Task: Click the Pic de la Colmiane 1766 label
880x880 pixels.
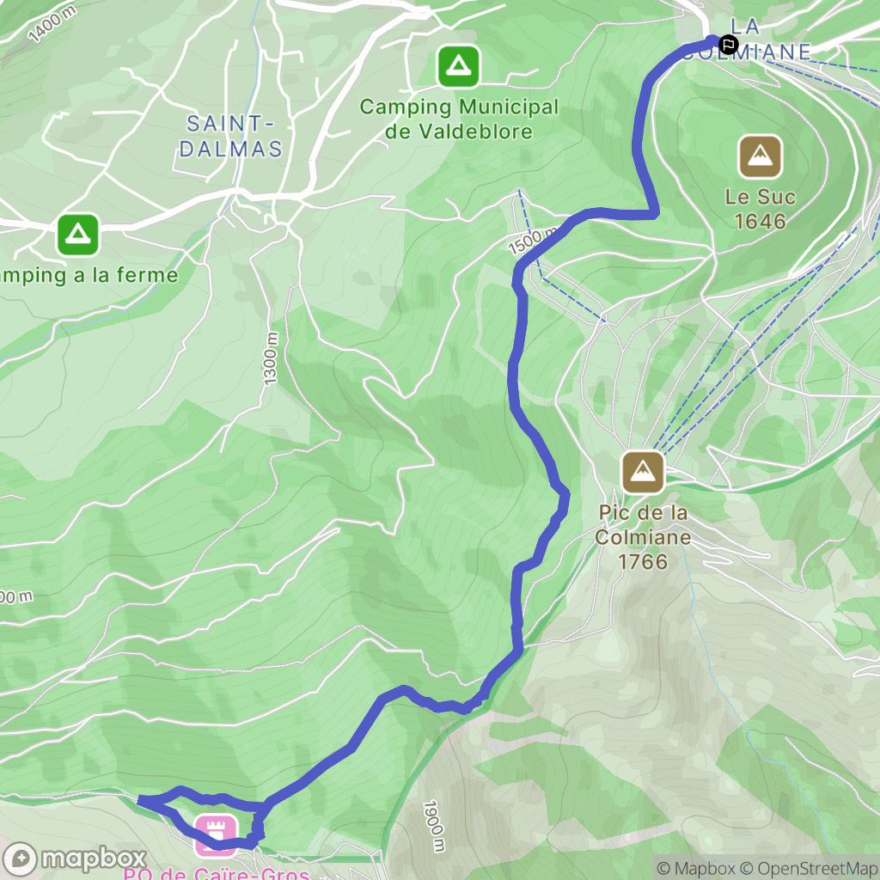Action: 643,537
